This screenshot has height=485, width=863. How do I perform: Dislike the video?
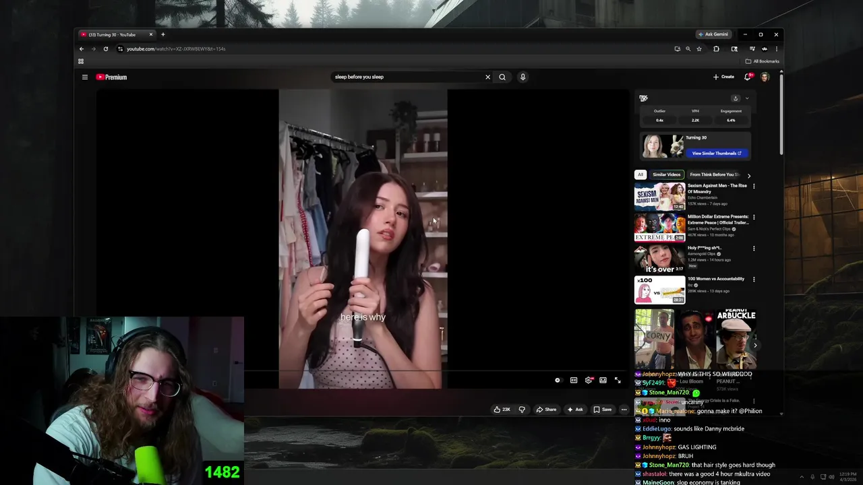click(522, 410)
